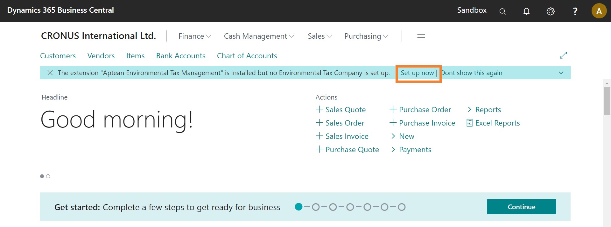This screenshot has height=227, width=611.
Task: Click the help question mark icon
Action: pos(575,11)
